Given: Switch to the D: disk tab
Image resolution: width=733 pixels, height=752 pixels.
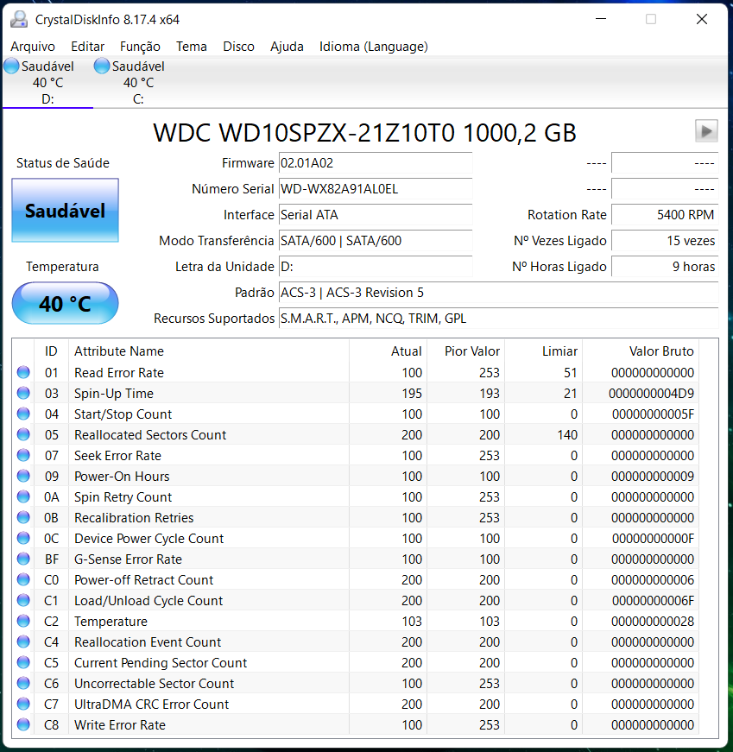Looking at the screenshot, I should click(47, 83).
